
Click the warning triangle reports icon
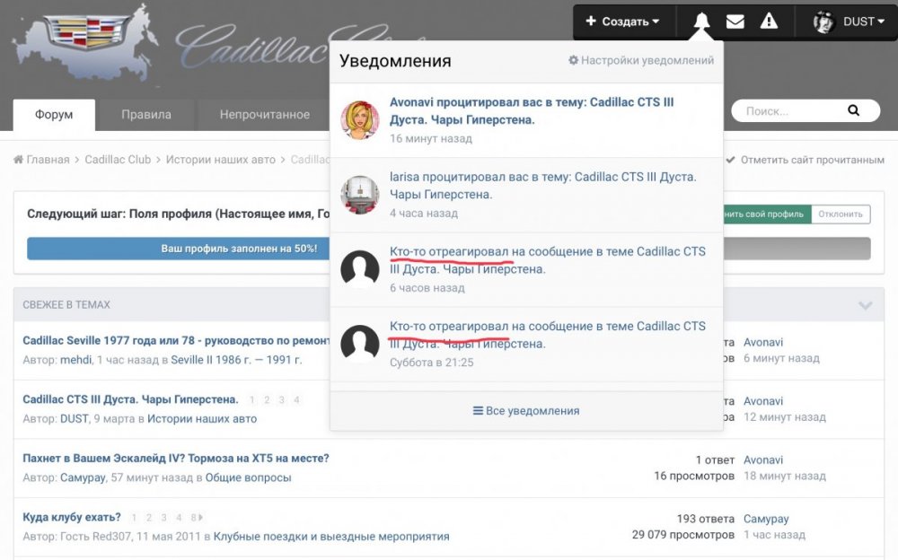tap(769, 22)
